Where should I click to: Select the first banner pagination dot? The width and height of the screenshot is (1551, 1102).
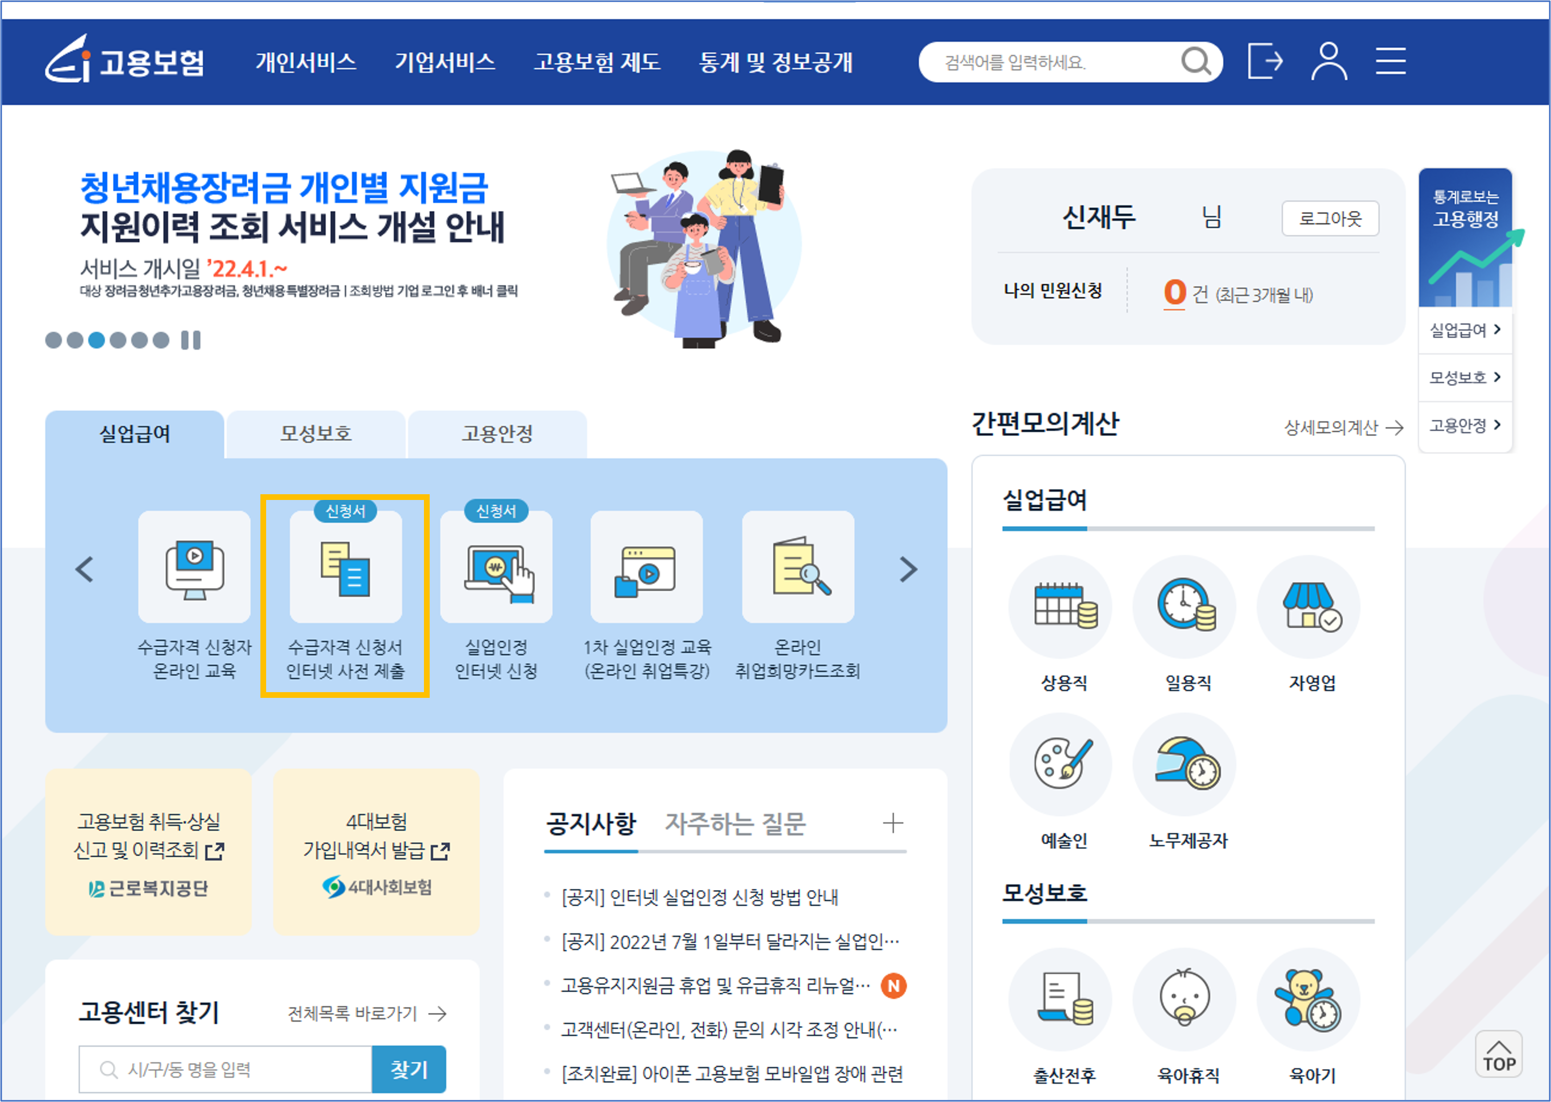click(54, 340)
